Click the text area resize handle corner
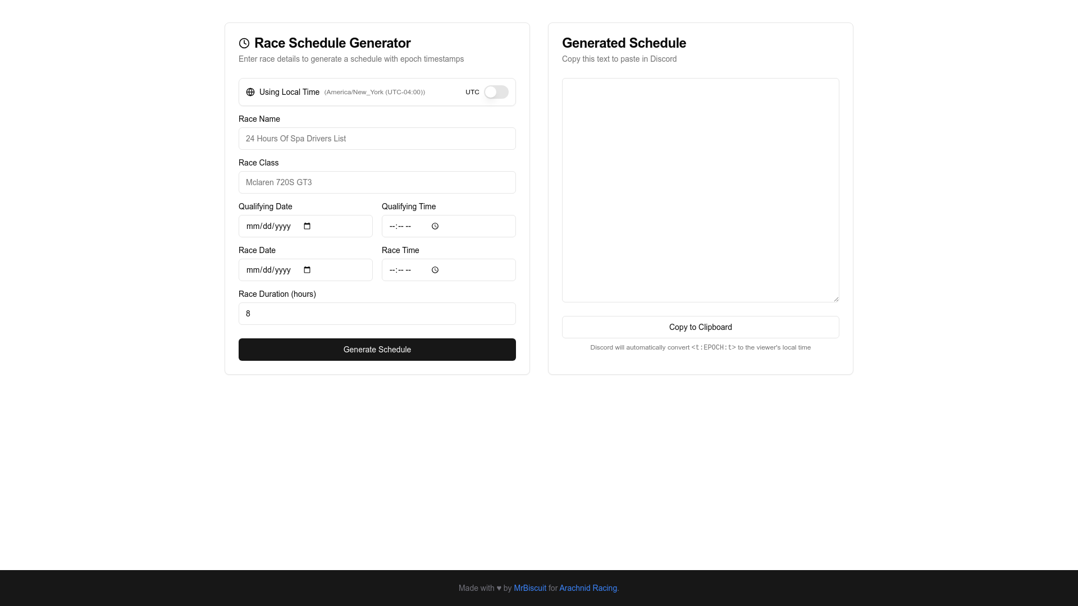1078x606 pixels. point(836,299)
